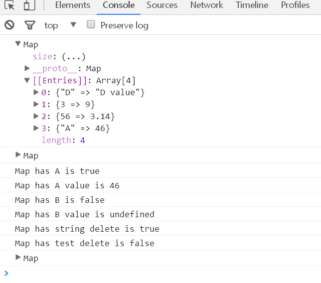Select log line 'Map has A is true'
This screenshot has height=283, width=321.
(x=57, y=171)
